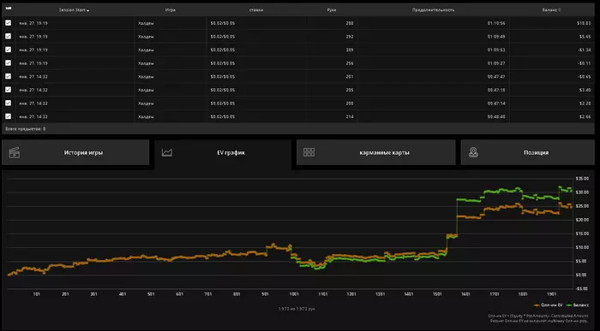Sort the table by Продолжительность column
Screen dimensions: 600x331
tap(433, 10)
